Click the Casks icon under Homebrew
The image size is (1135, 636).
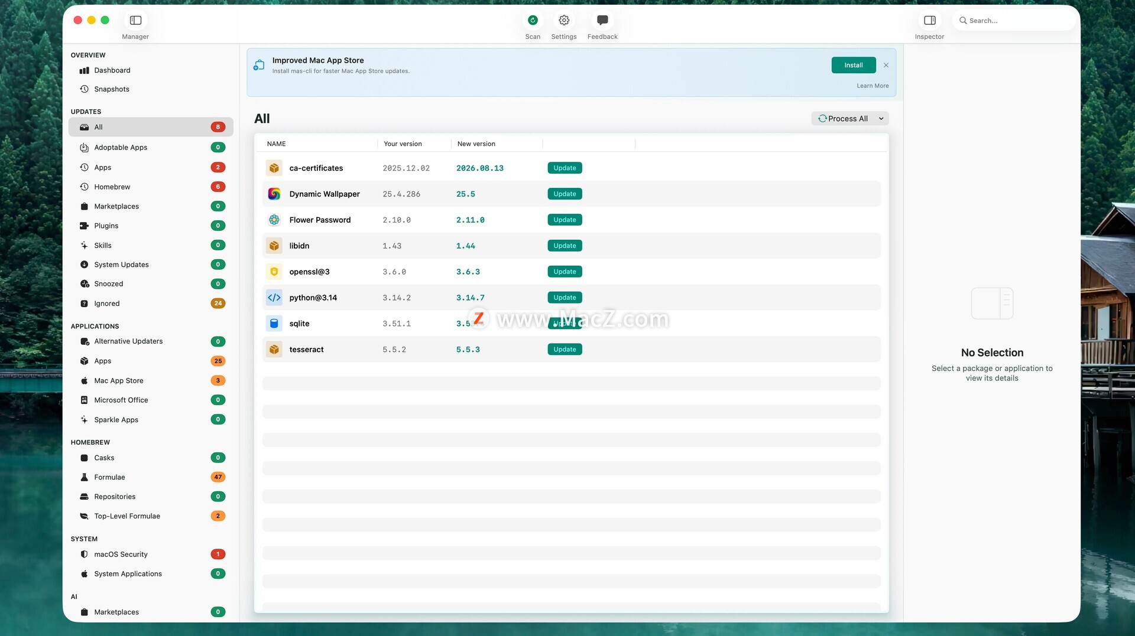tap(84, 458)
